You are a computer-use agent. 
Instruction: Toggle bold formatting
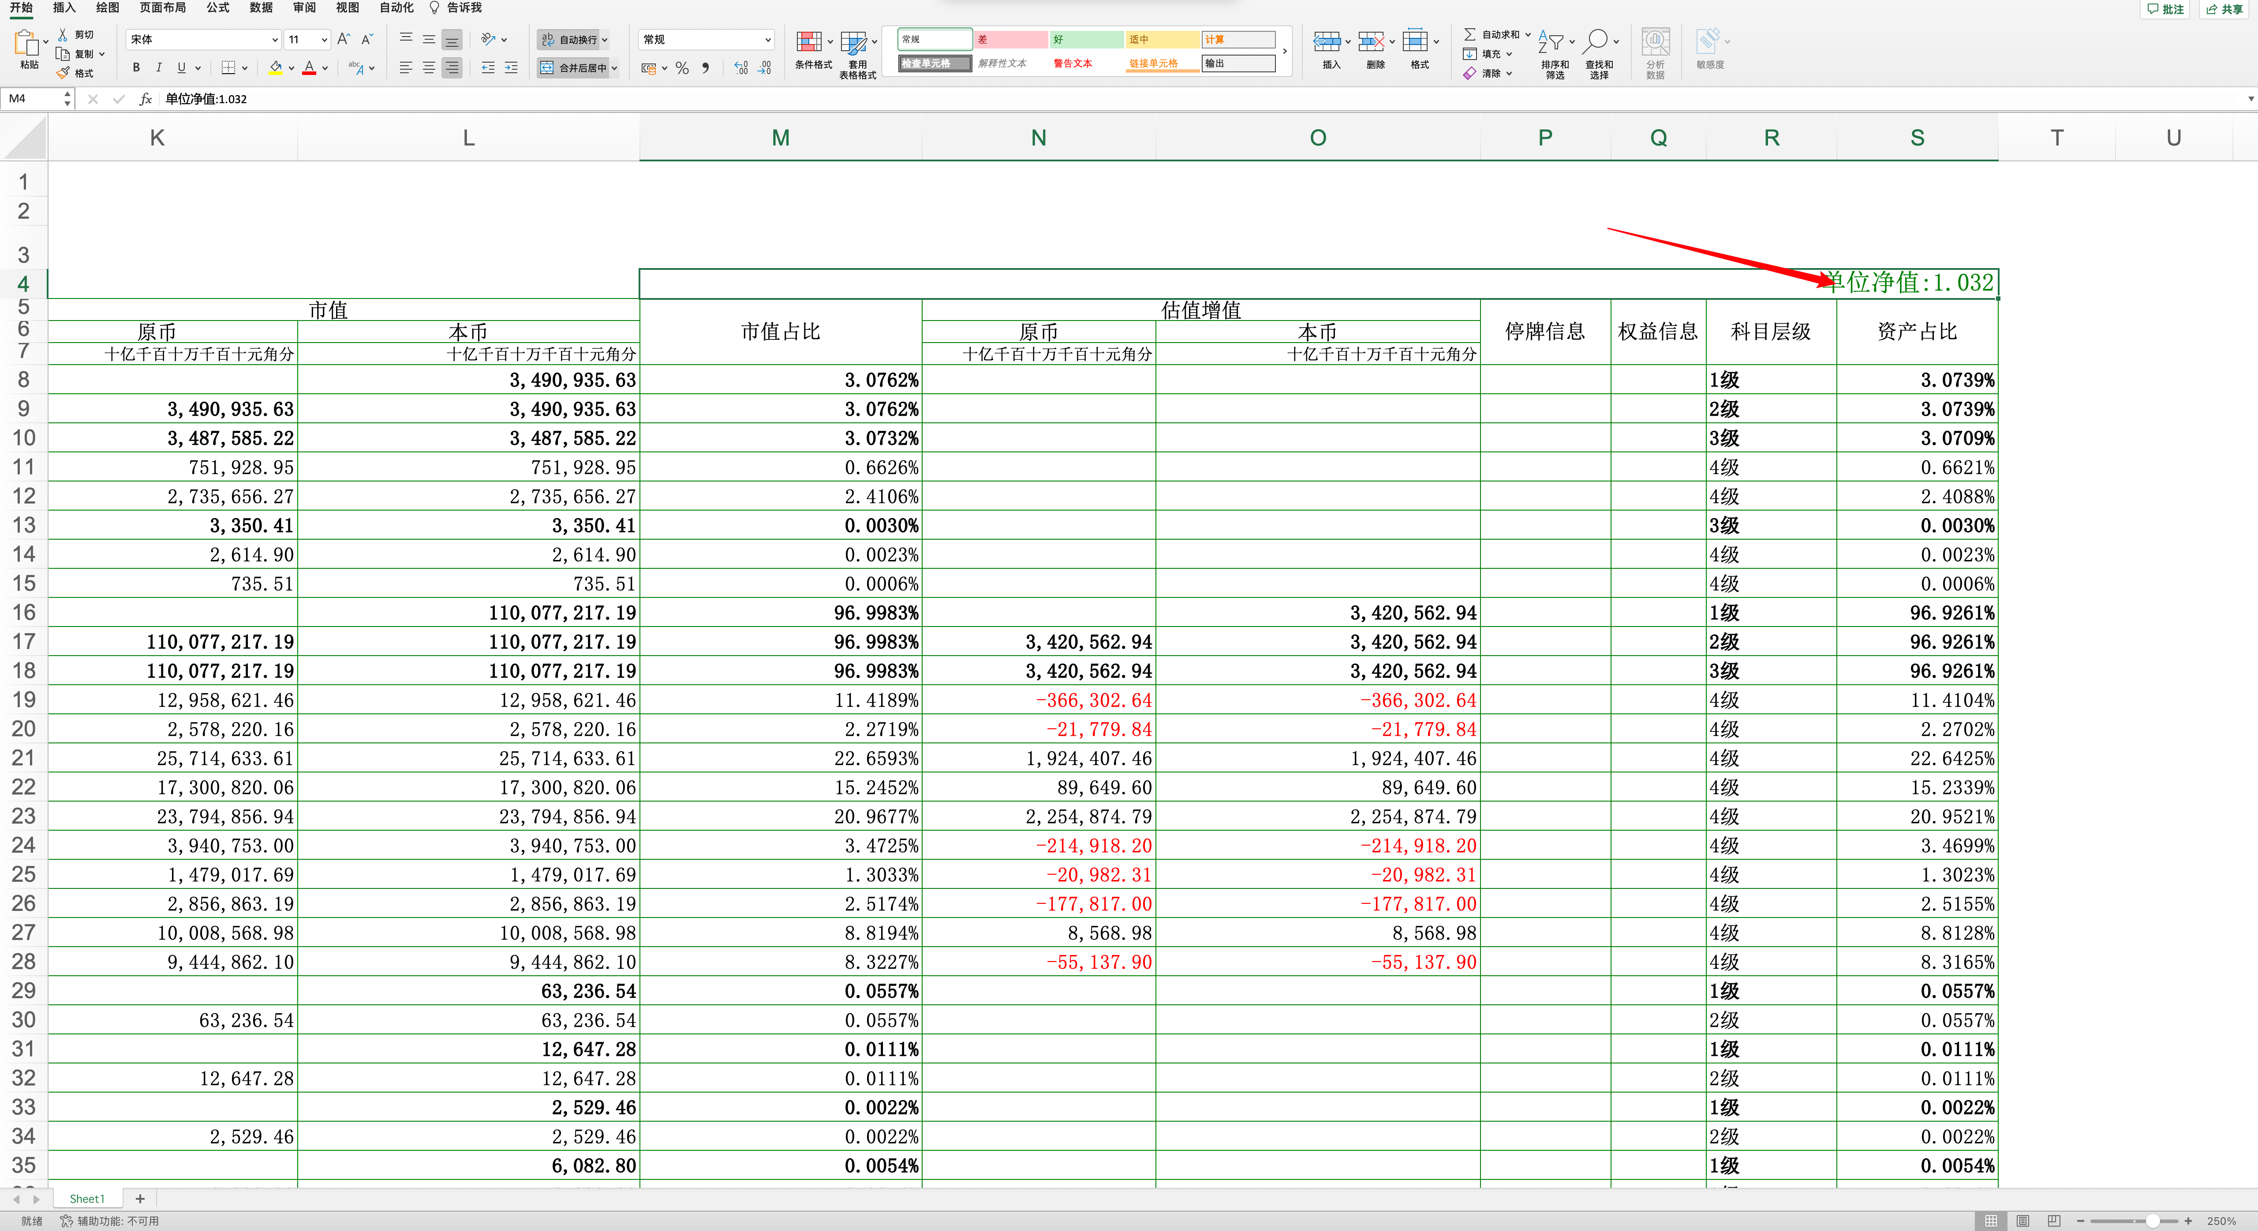tap(136, 67)
